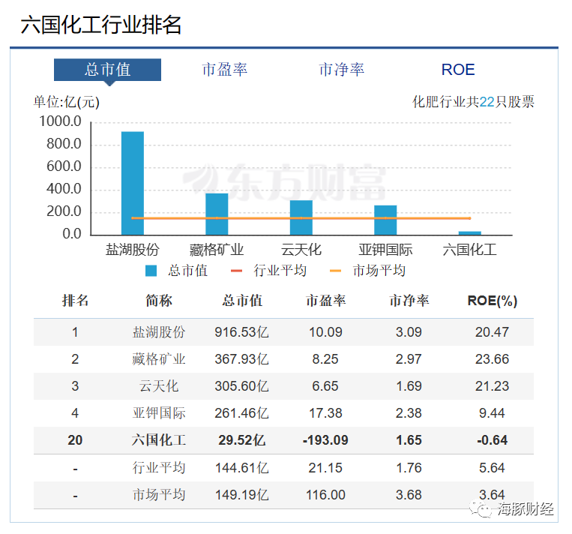Click the 单位:亿(元) unit label

(67, 102)
